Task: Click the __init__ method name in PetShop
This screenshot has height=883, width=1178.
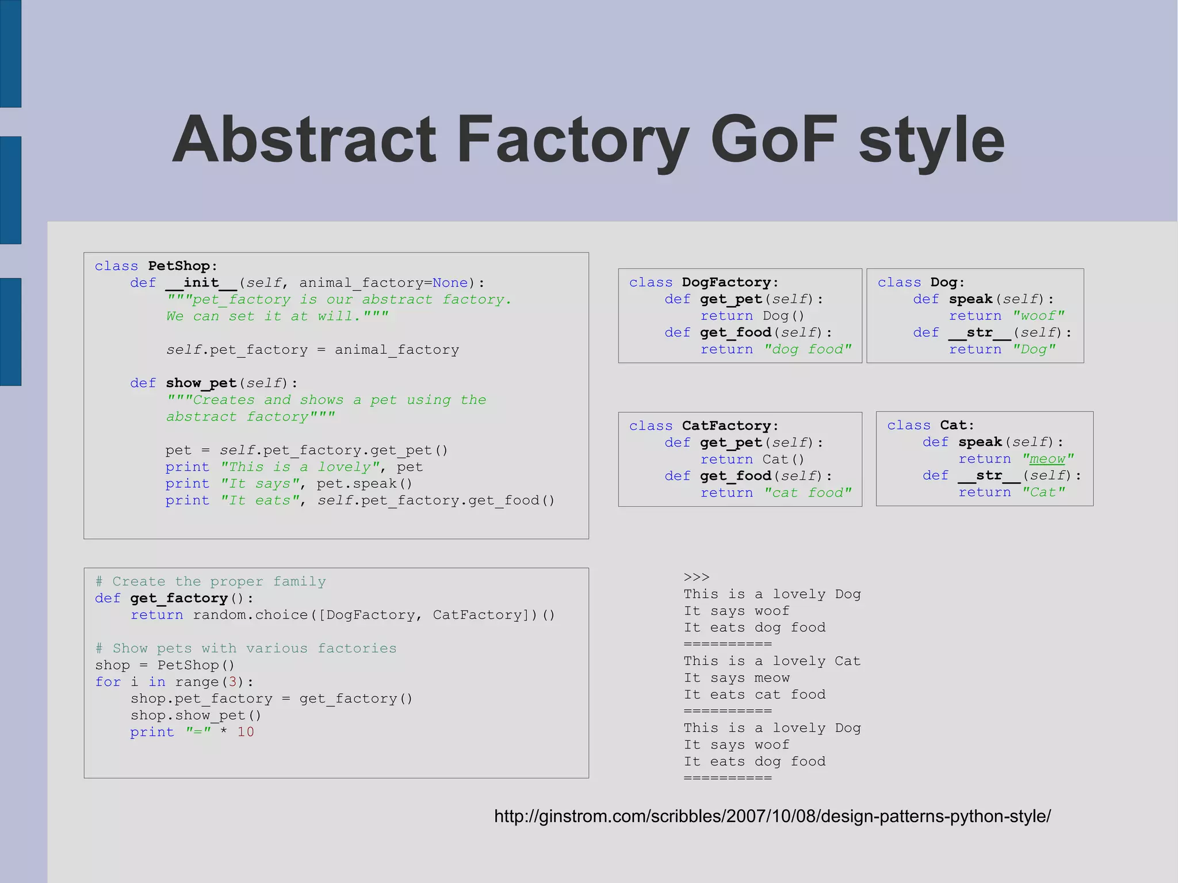Action: point(201,283)
